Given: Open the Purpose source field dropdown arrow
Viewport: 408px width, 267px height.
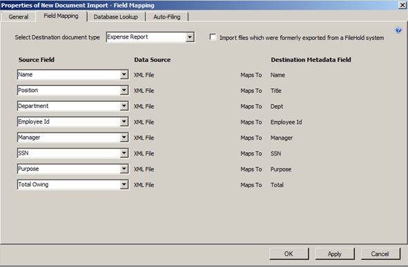Looking at the screenshot, I should click(124, 169).
